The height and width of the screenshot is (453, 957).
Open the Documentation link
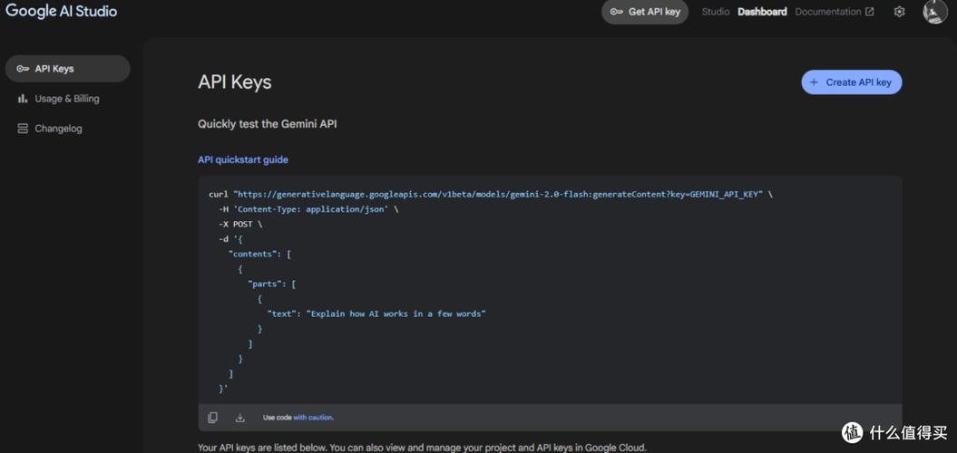click(834, 12)
